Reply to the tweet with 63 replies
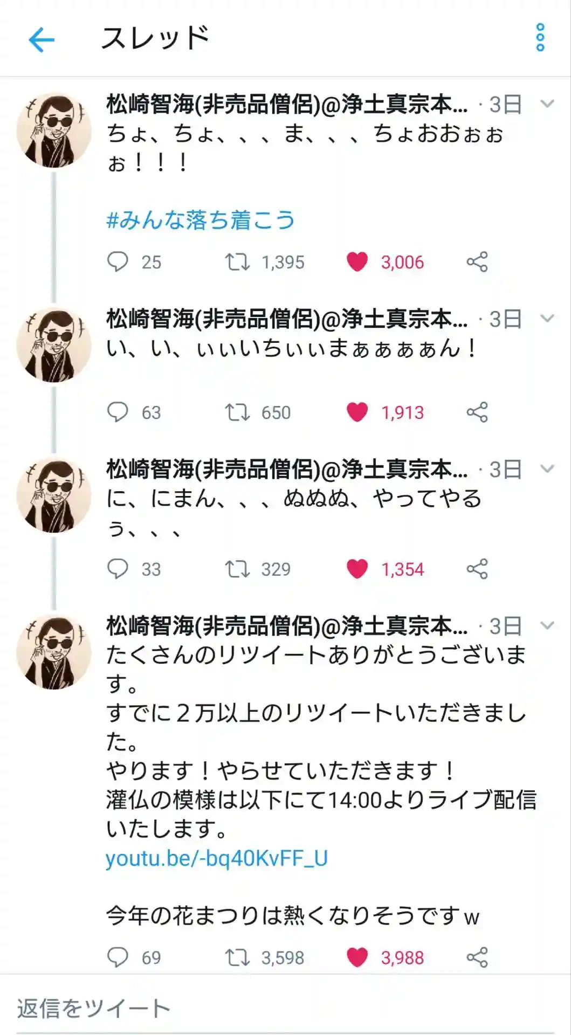This screenshot has width=571, height=1035. coord(118,412)
